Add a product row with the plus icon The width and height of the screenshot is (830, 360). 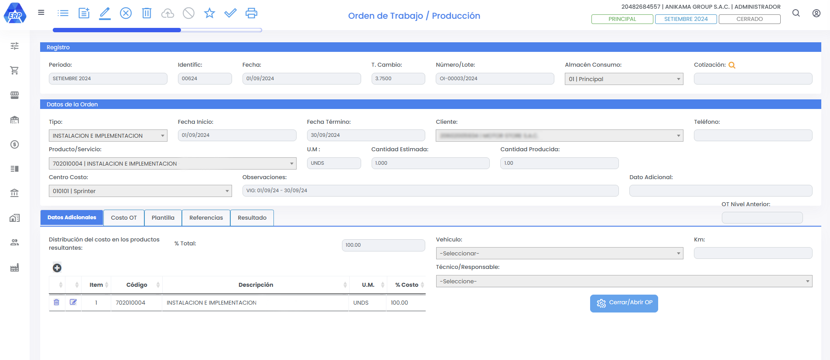[x=57, y=268]
